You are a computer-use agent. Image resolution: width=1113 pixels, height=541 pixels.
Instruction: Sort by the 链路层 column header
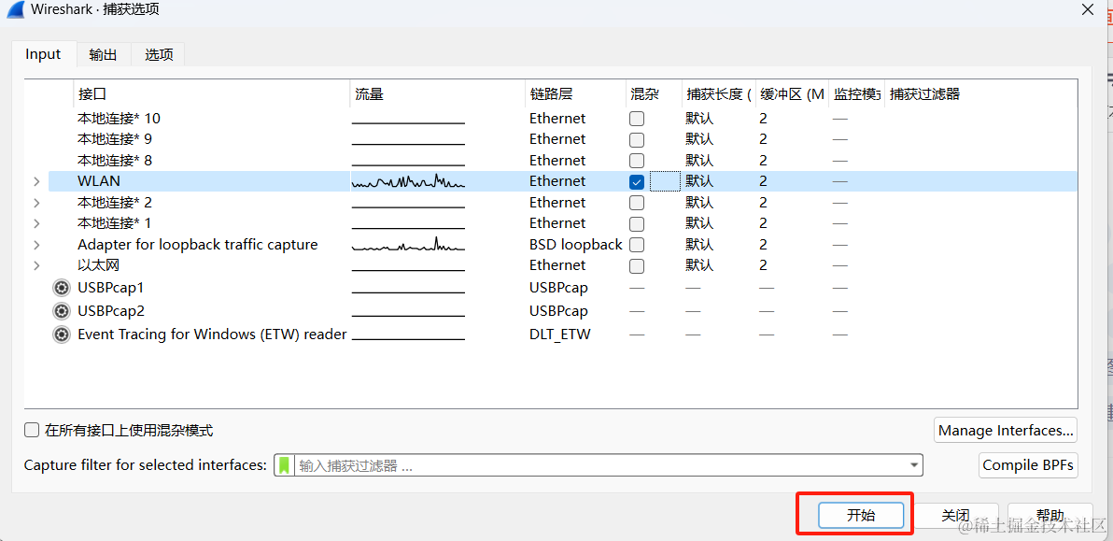click(x=576, y=93)
